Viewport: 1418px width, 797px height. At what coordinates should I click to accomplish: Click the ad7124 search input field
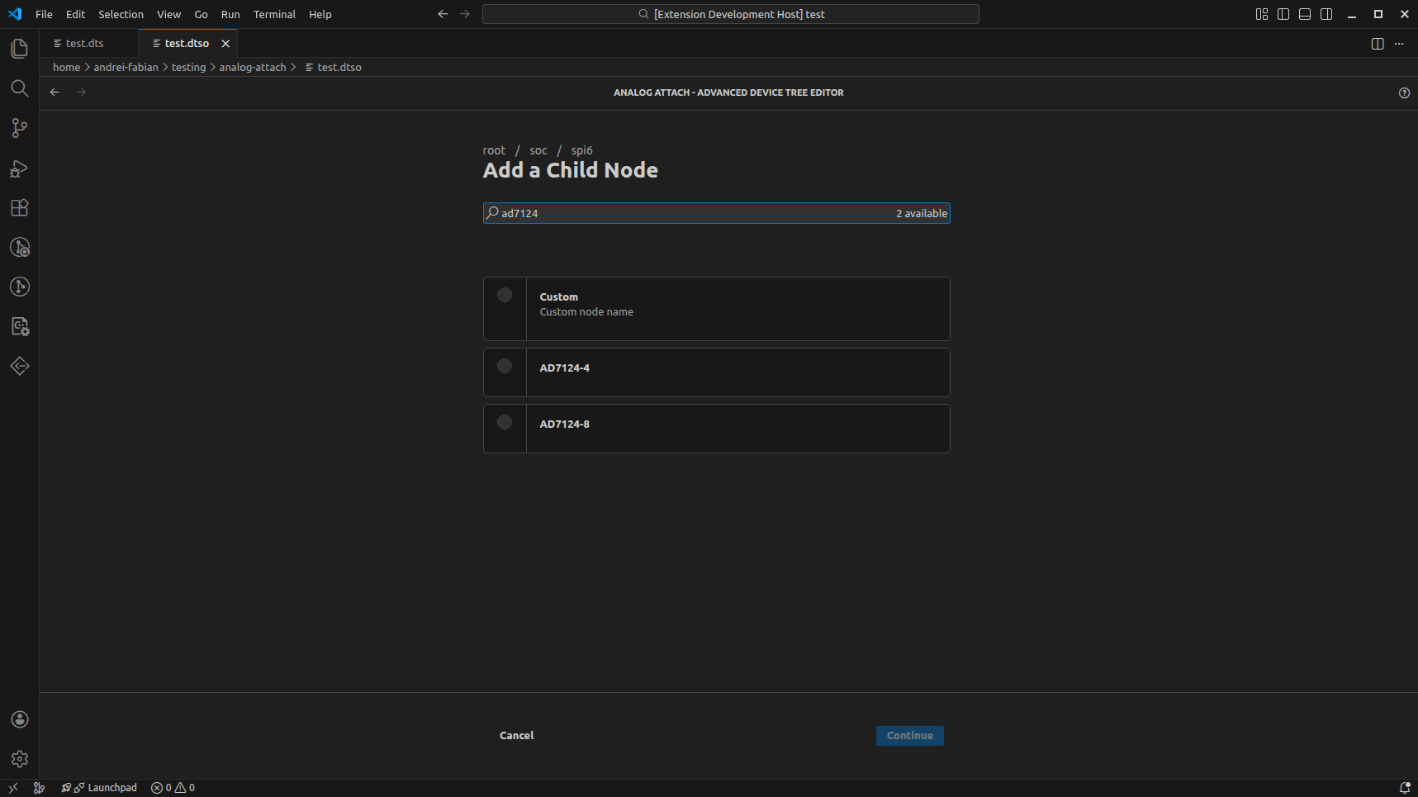661,212
